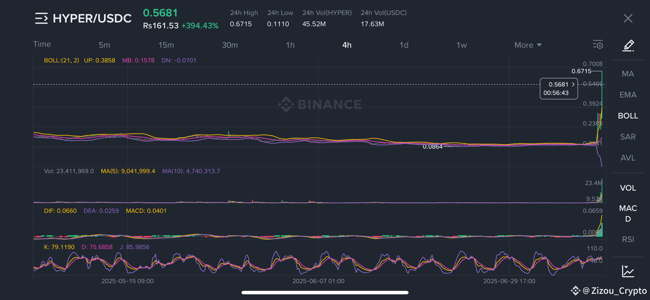The width and height of the screenshot is (650, 300).
Task: Click the DN: -0.0701 value
Action: (x=179, y=61)
